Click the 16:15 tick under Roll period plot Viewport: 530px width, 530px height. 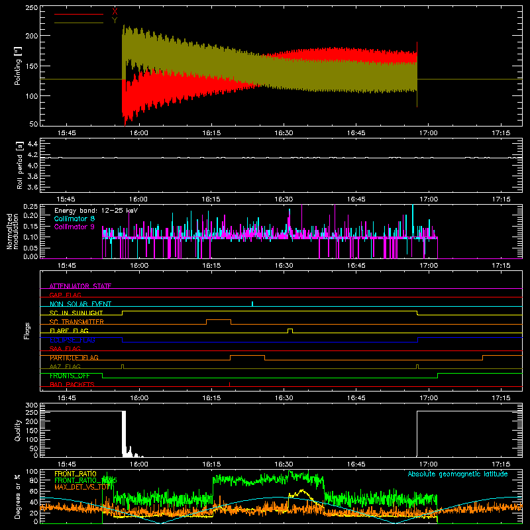(x=211, y=199)
